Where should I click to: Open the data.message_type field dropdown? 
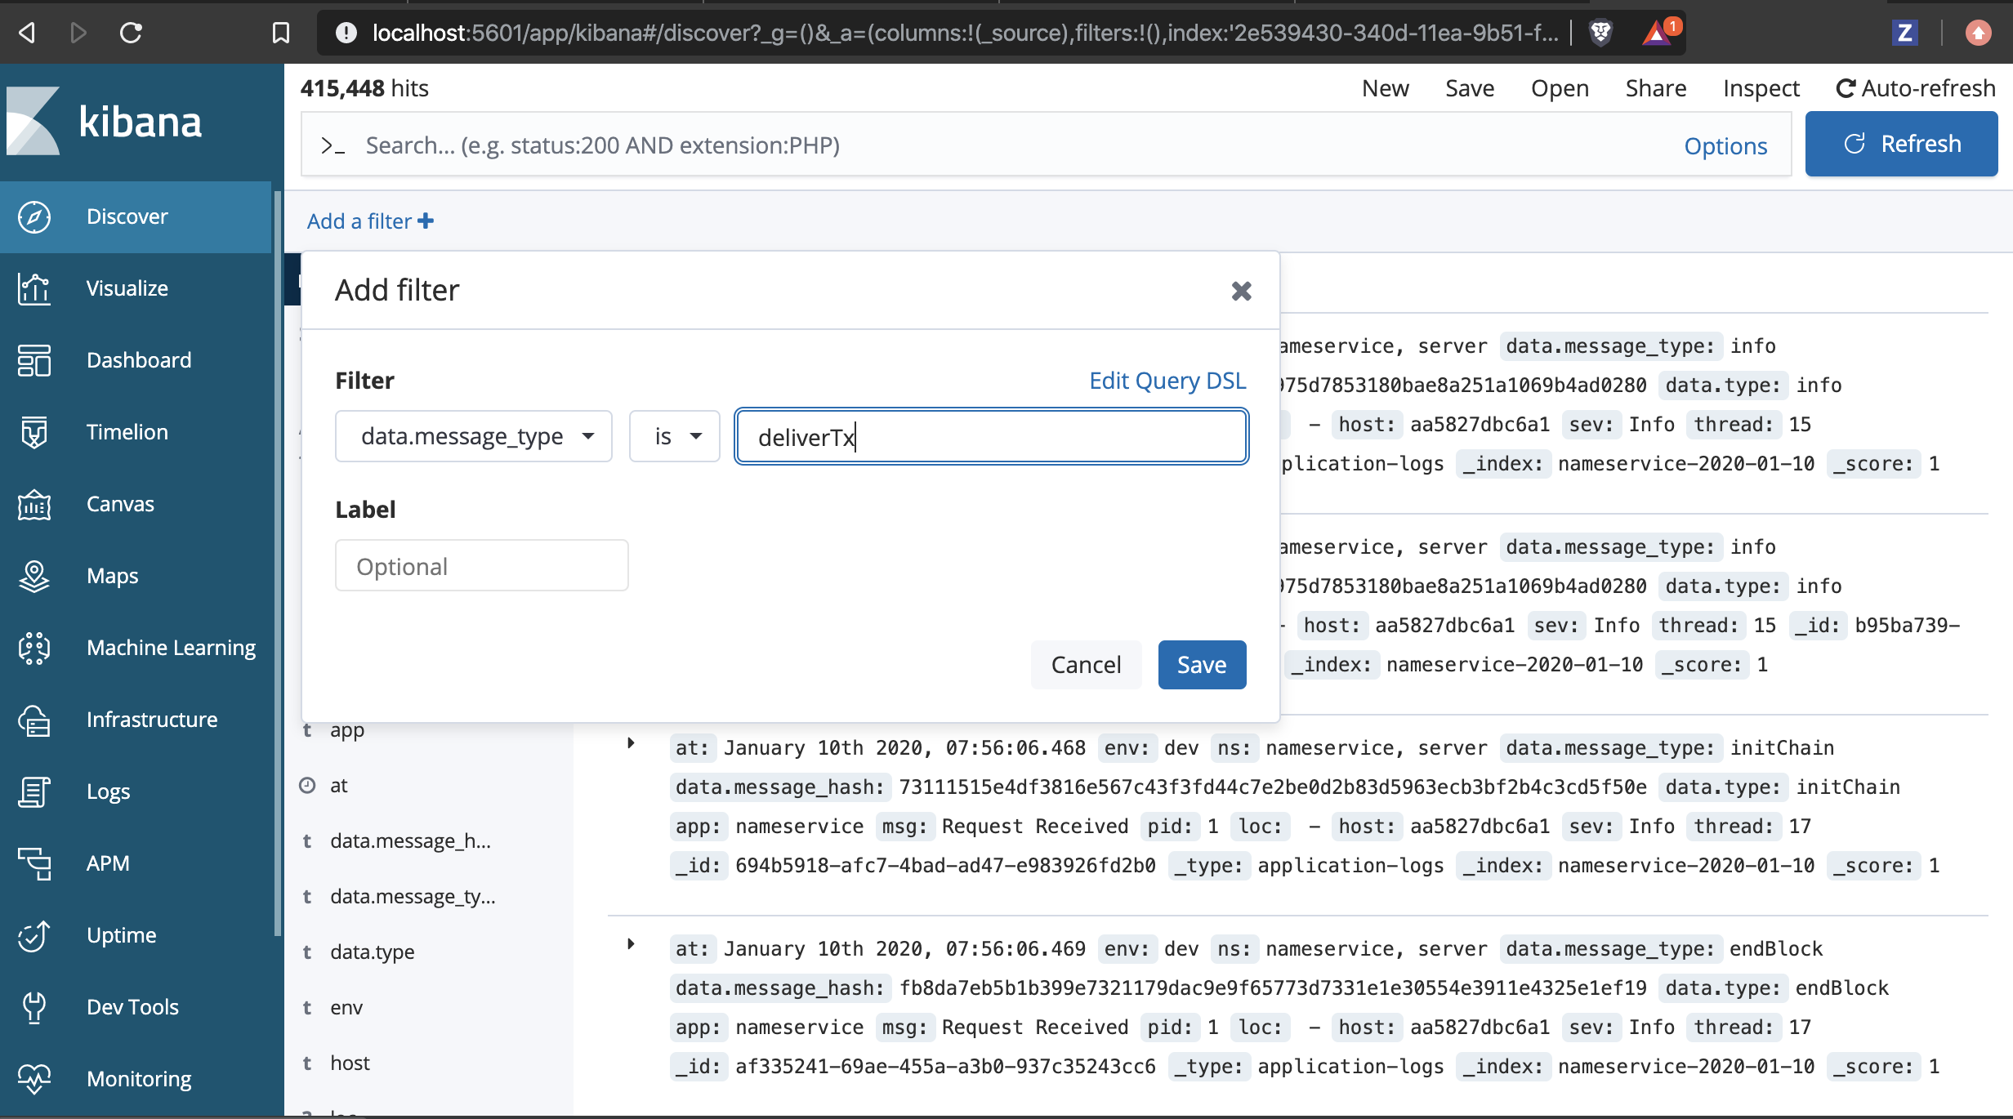pyautogui.click(x=473, y=436)
